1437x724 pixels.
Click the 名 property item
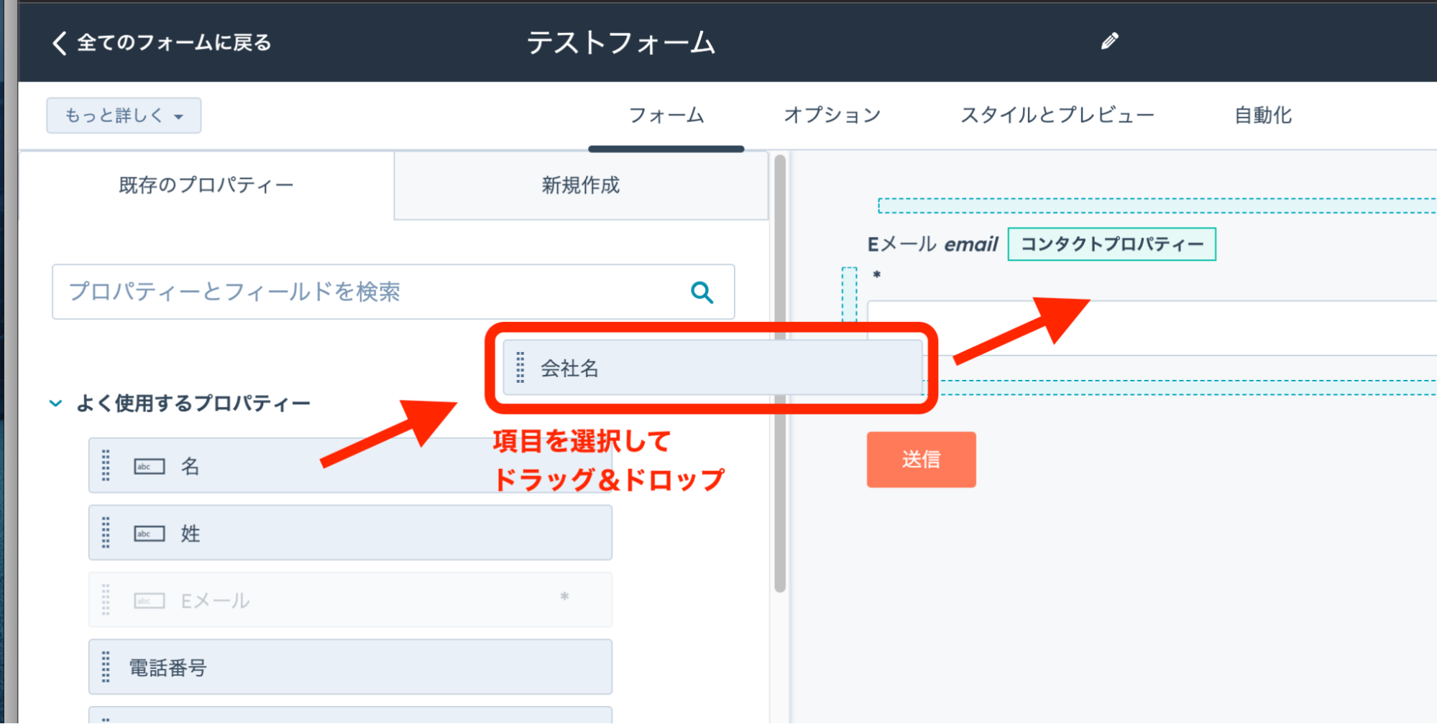tap(350, 465)
